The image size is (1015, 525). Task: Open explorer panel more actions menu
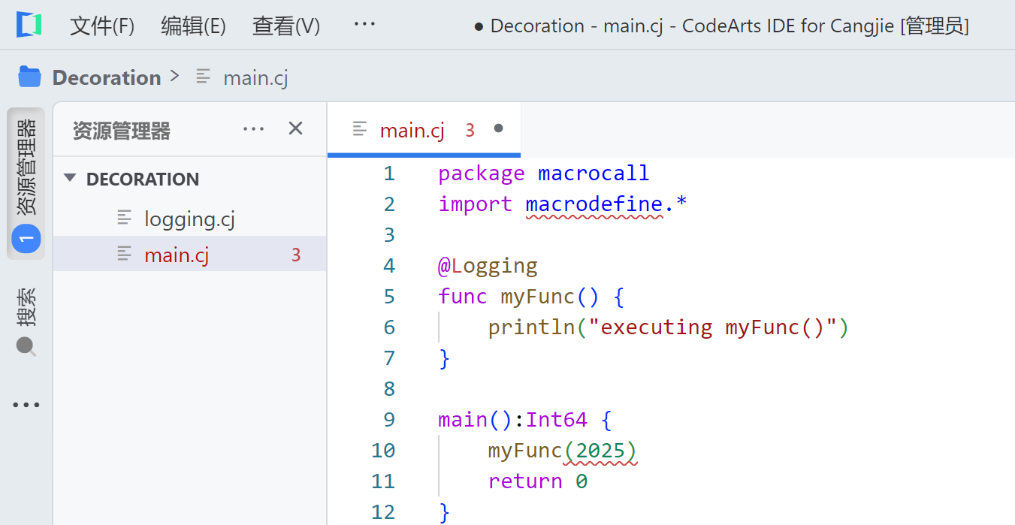[x=253, y=130]
